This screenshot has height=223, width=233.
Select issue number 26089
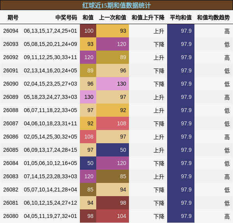pos(11,97)
